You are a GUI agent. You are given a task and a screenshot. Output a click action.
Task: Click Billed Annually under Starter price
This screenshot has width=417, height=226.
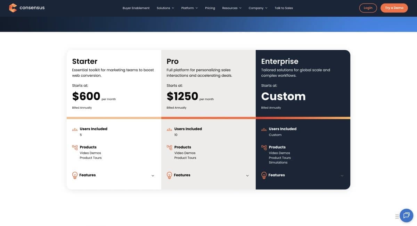(x=82, y=108)
